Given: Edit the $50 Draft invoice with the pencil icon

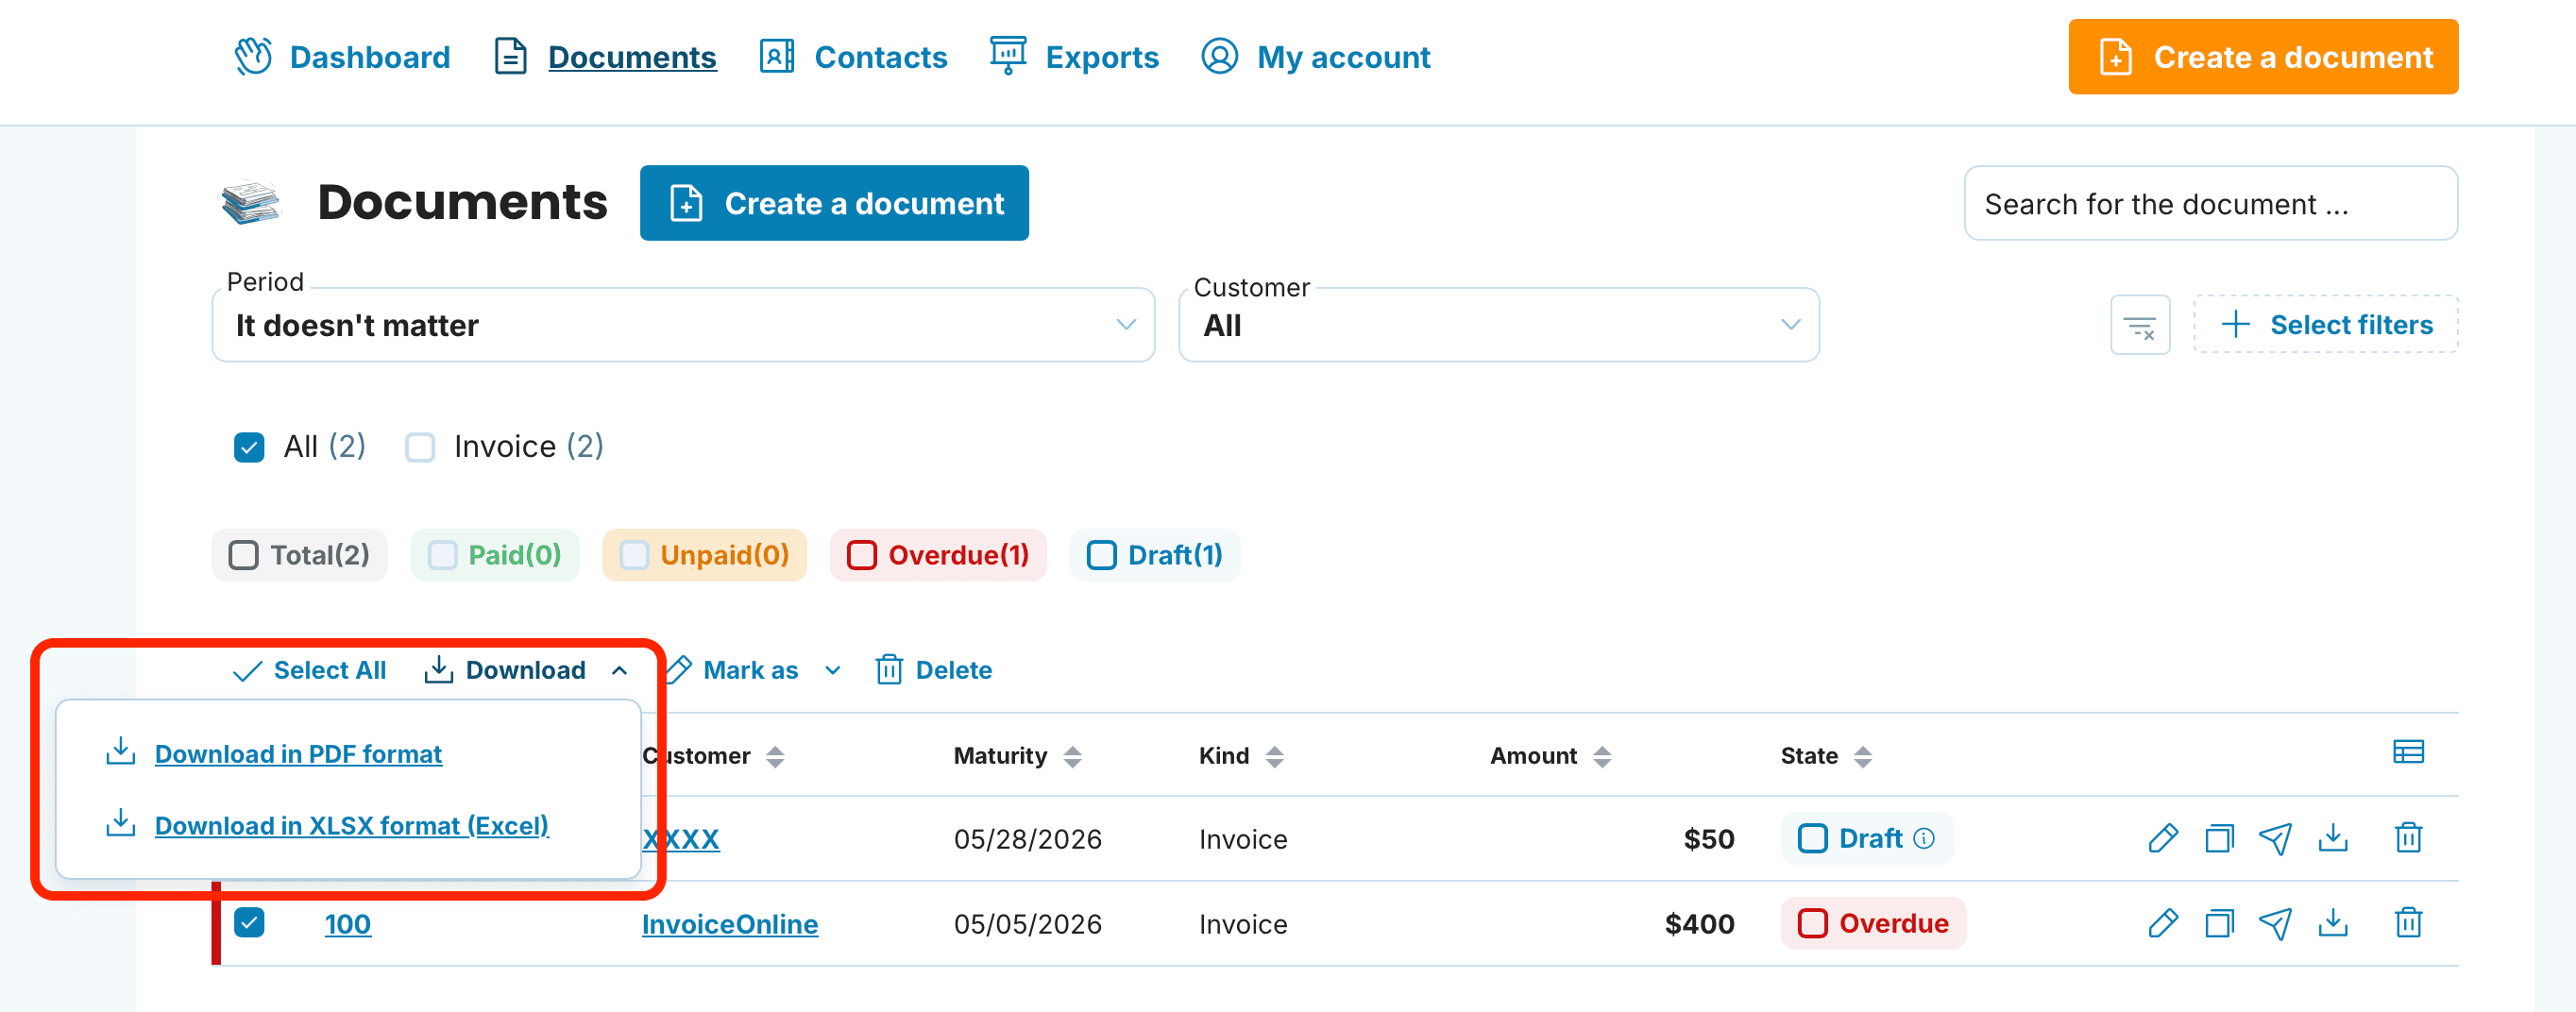Looking at the screenshot, I should point(2162,838).
